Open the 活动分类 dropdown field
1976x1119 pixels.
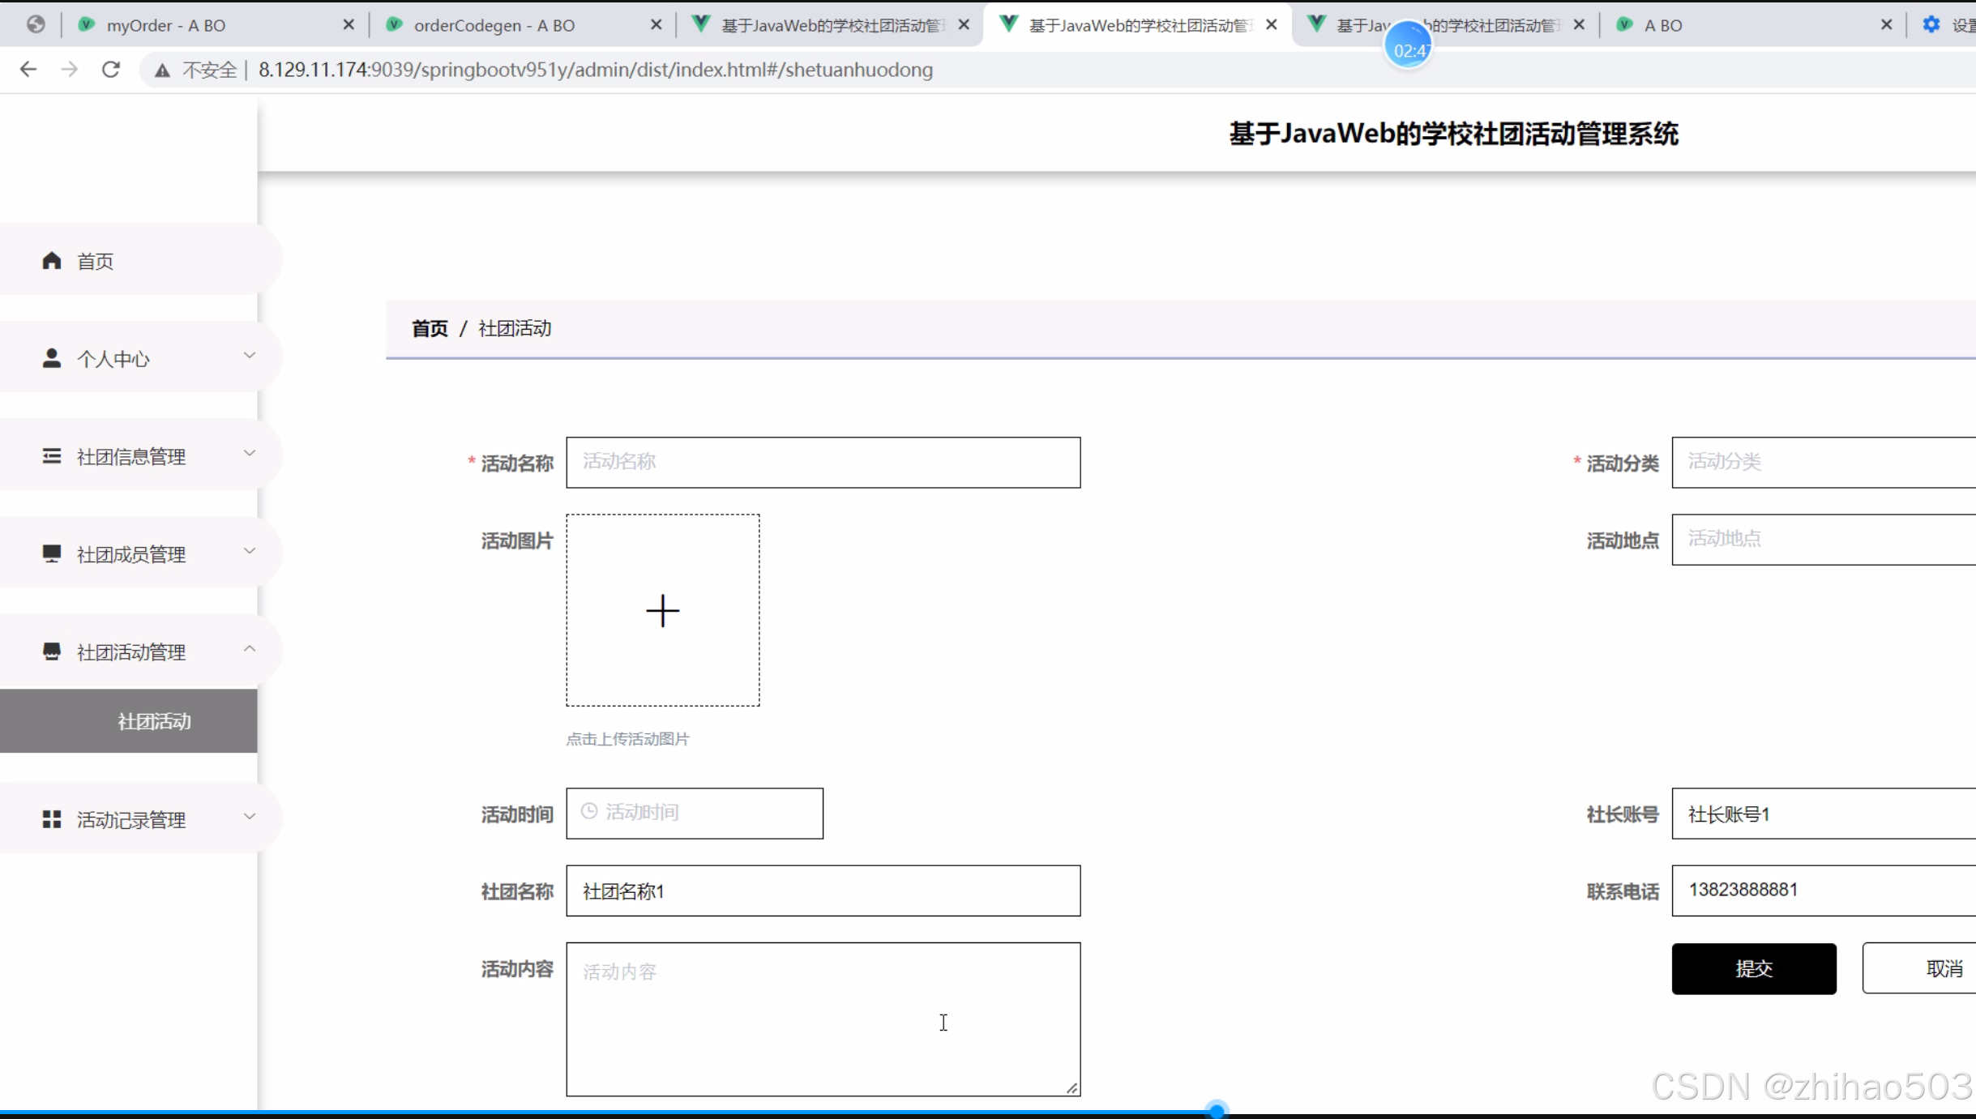coord(1824,462)
